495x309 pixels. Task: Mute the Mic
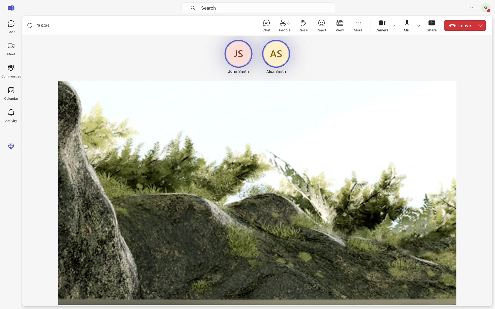pyautogui.click(x=407, y=25)
